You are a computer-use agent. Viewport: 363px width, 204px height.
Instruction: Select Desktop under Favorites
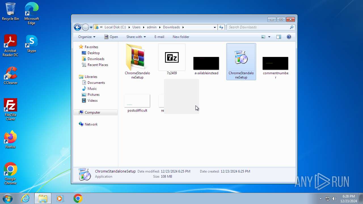(94, 53)
